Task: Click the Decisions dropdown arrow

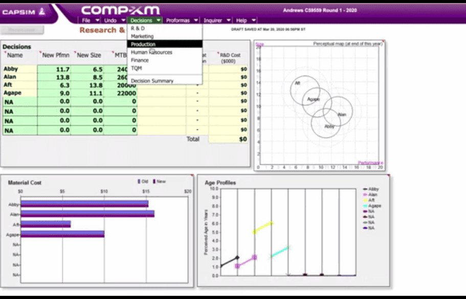Action: click(159, 20)
